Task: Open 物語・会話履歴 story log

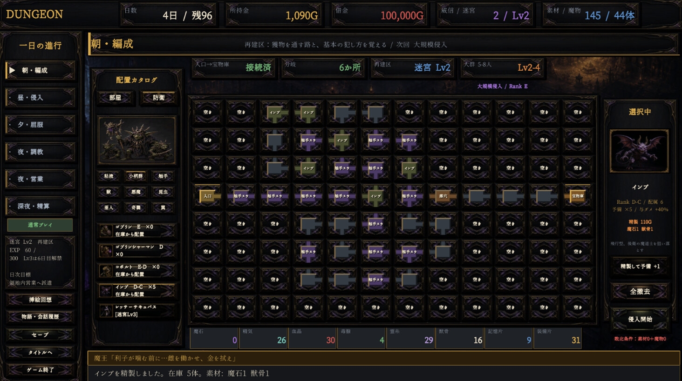Action: pyautogui.click(x=40, y=317)
